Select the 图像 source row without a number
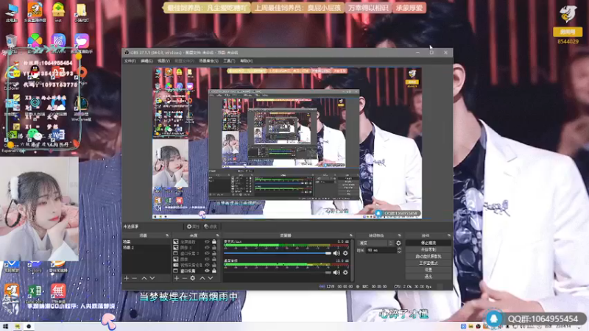 [x=195, y=260]
